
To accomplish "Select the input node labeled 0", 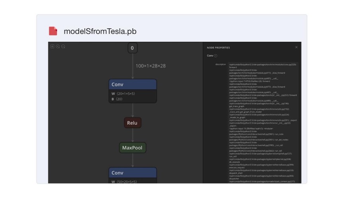I will point(133,48).
